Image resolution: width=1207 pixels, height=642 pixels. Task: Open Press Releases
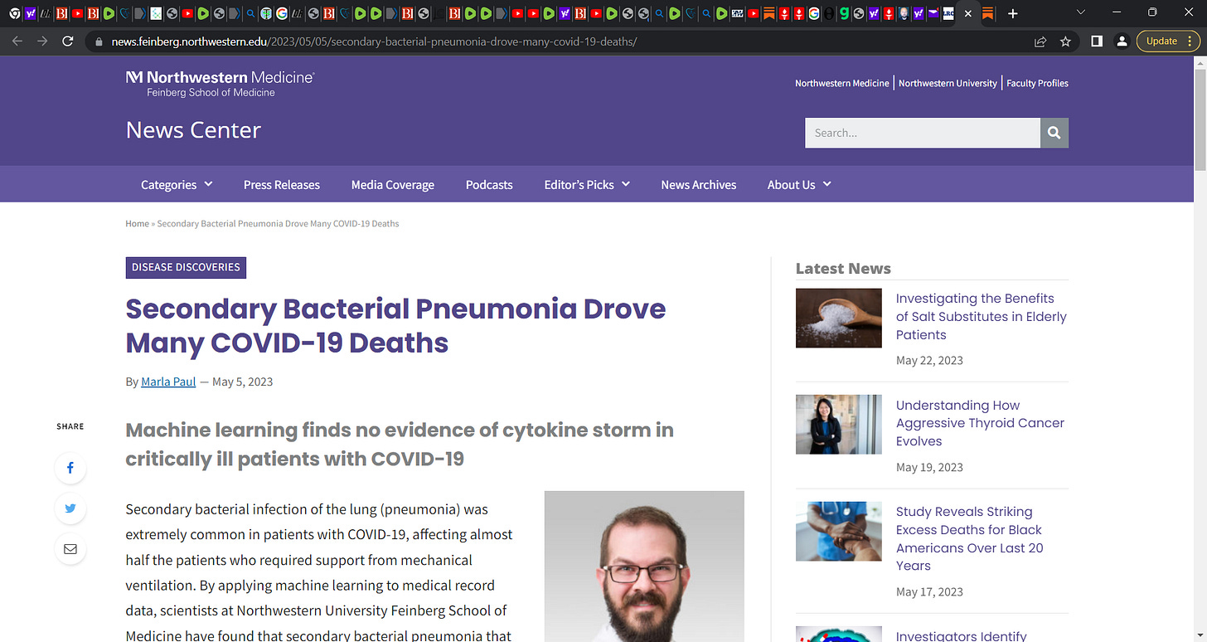pyautogui.click(x=282, y=185)
